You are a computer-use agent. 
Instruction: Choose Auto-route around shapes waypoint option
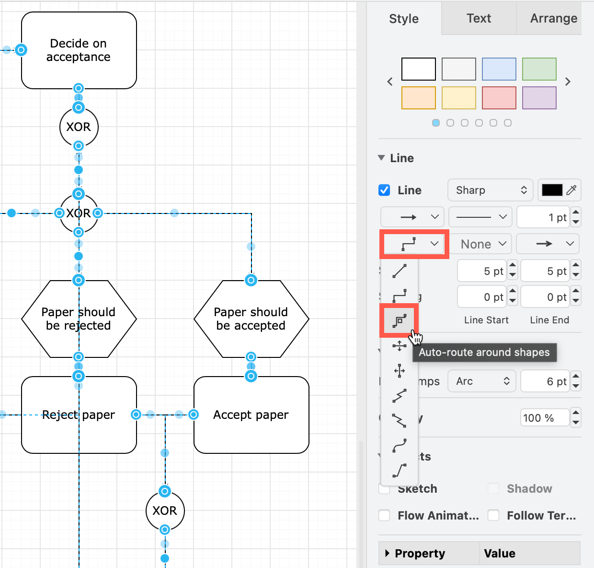pyautogui.click(x=400, y=320)
